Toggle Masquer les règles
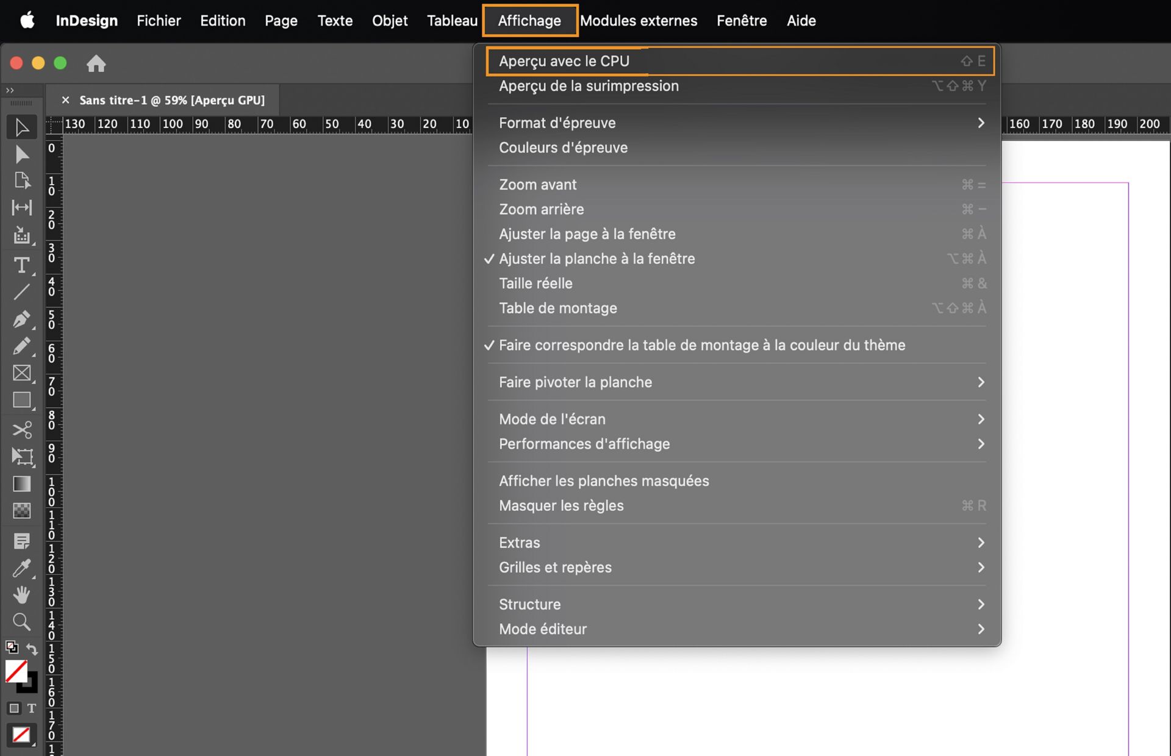This screenshot has height=756, width=1171. [x=560, y=505]
